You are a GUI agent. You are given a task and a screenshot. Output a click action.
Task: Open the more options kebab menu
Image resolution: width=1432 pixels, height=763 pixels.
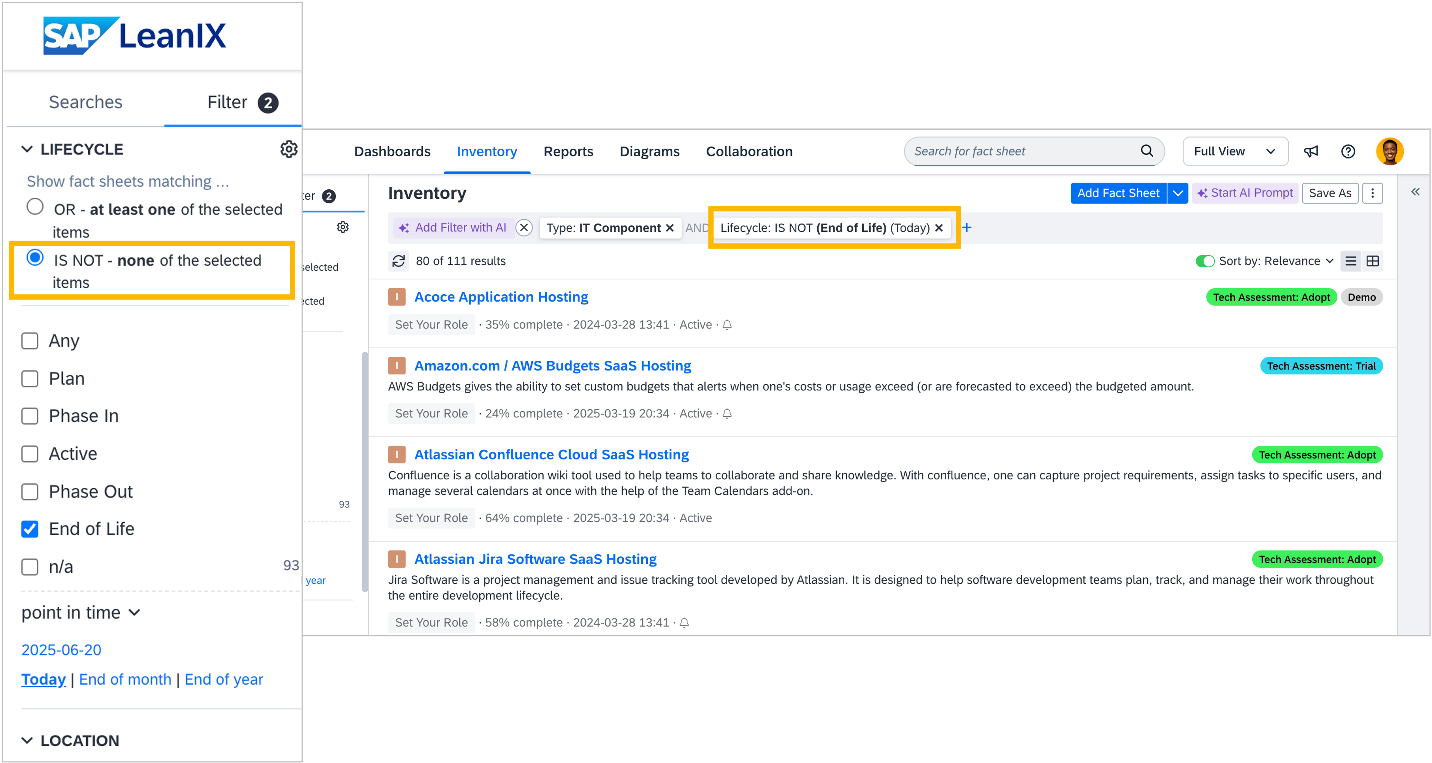pos(1373,193)
